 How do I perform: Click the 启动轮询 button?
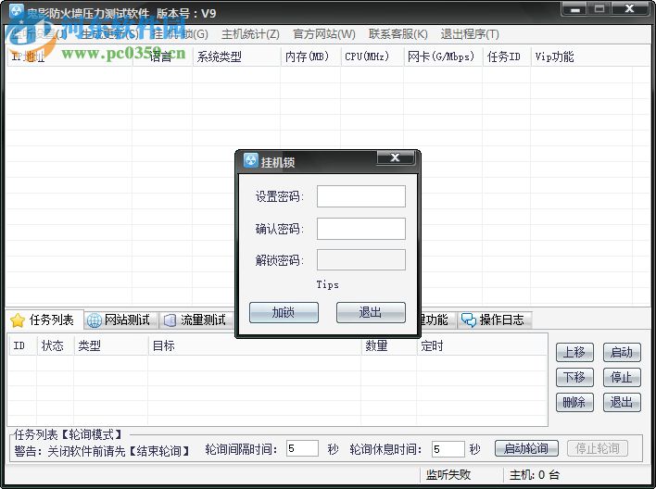click(526, 448)
